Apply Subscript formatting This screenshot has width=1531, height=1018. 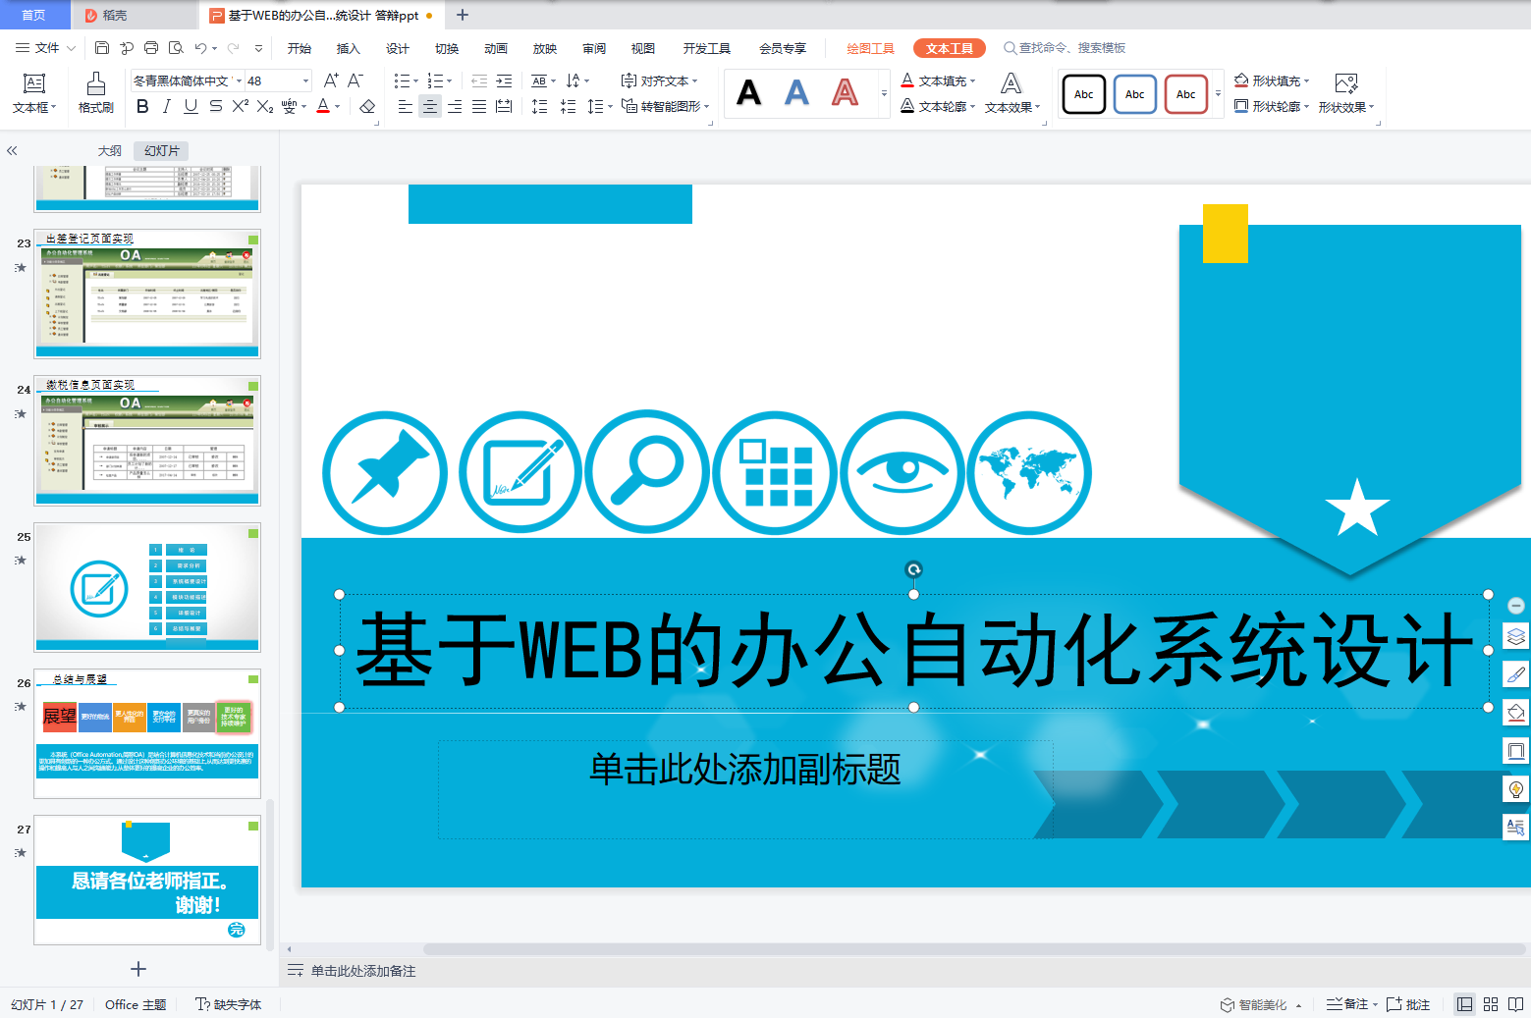pos(265,106)
